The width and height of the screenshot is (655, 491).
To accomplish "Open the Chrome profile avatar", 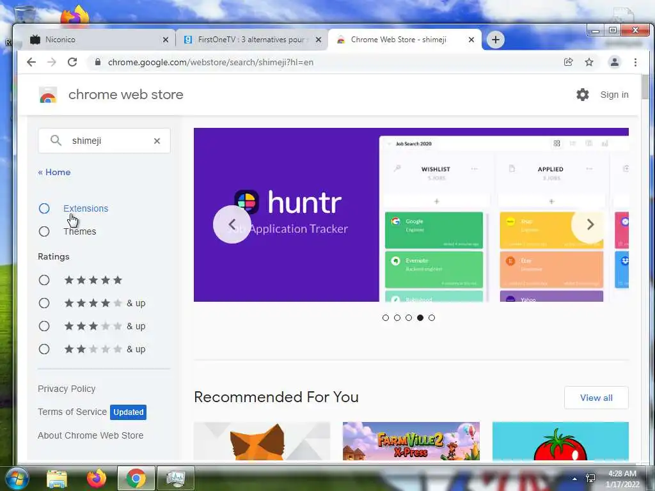I will 615,62.
